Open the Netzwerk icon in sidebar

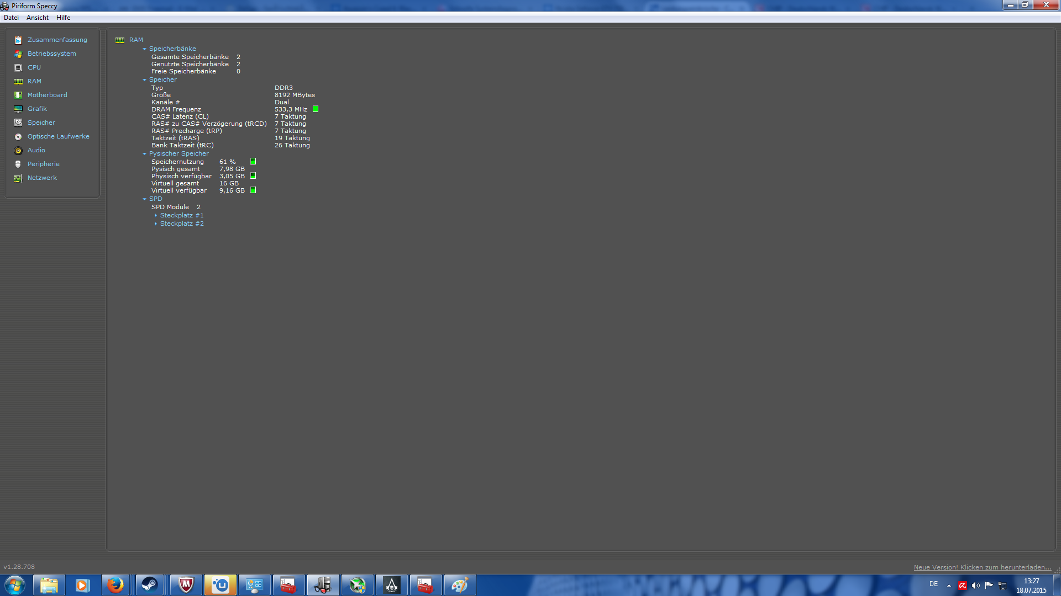(18, 178)
